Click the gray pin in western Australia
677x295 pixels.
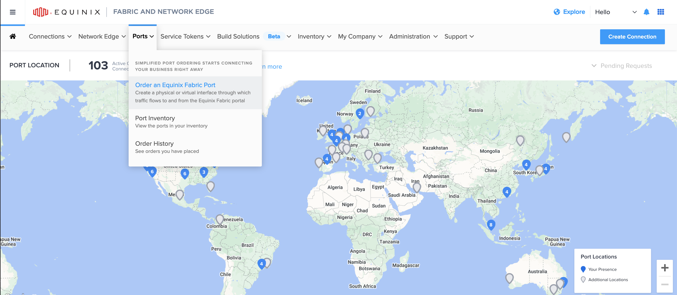(509, 278)
